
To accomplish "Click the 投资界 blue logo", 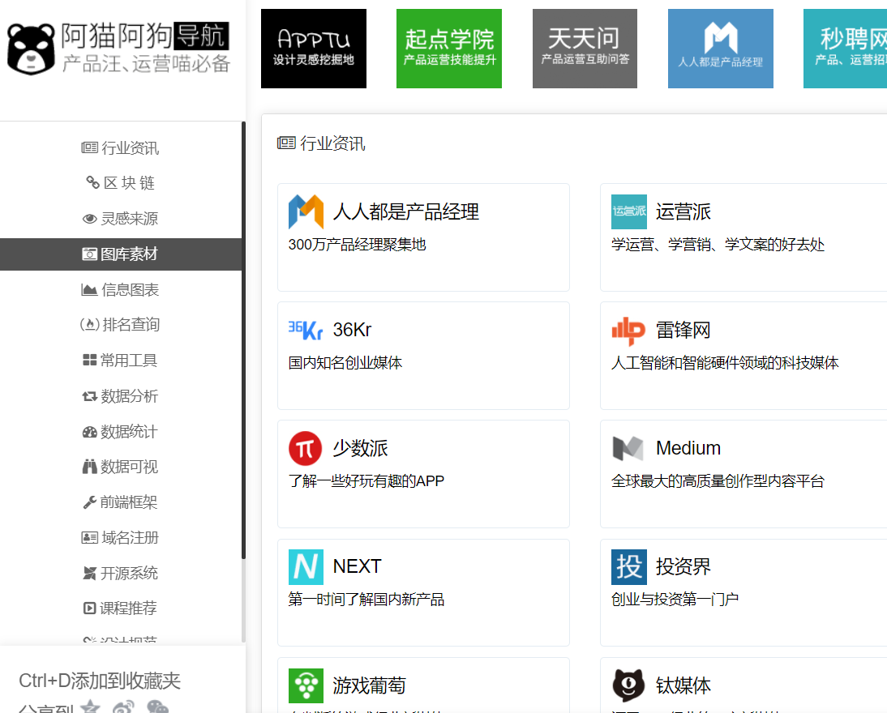I will (x=629, y=566).
